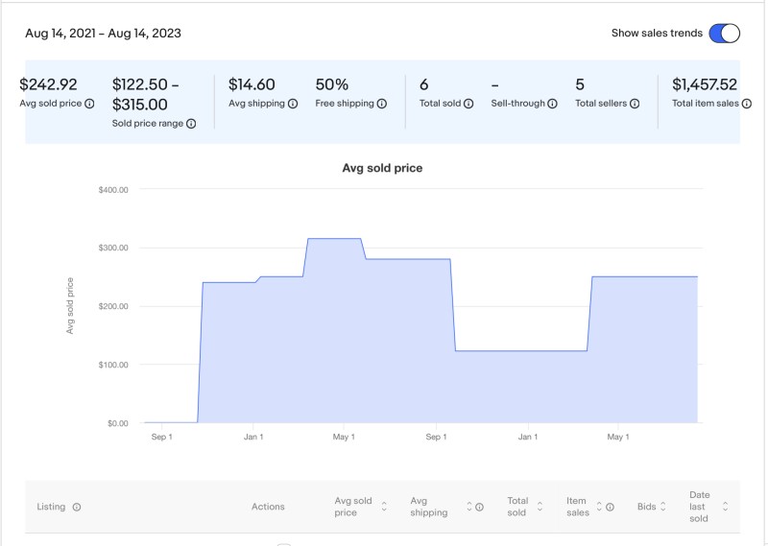Image resolution: width=768 pixels, height=546 pixels.
Task: Sort table by Bids column
Action: 662,507
